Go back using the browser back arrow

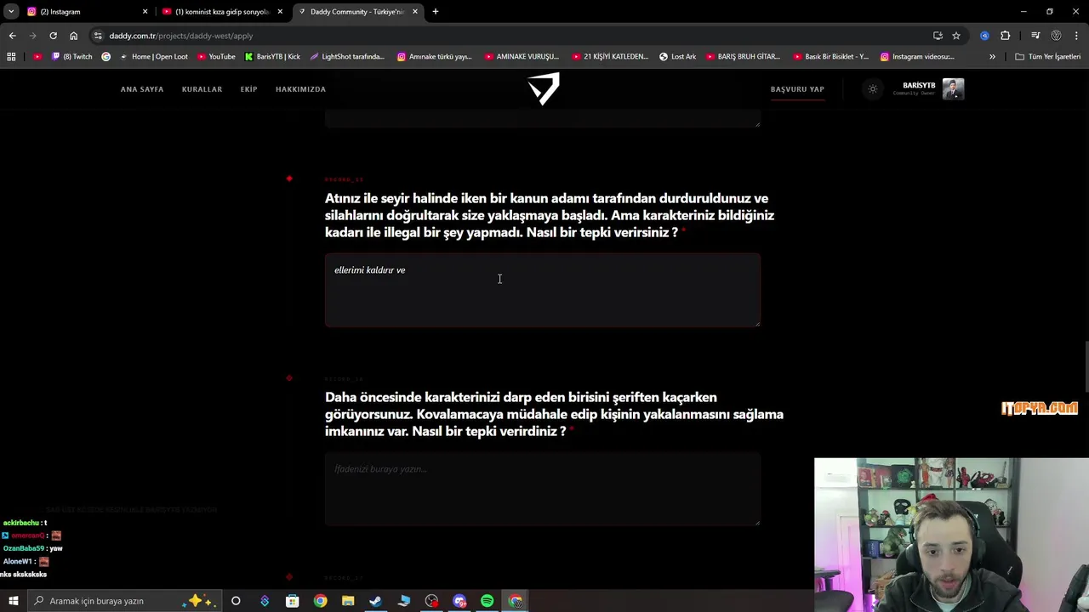click(12, 36)
